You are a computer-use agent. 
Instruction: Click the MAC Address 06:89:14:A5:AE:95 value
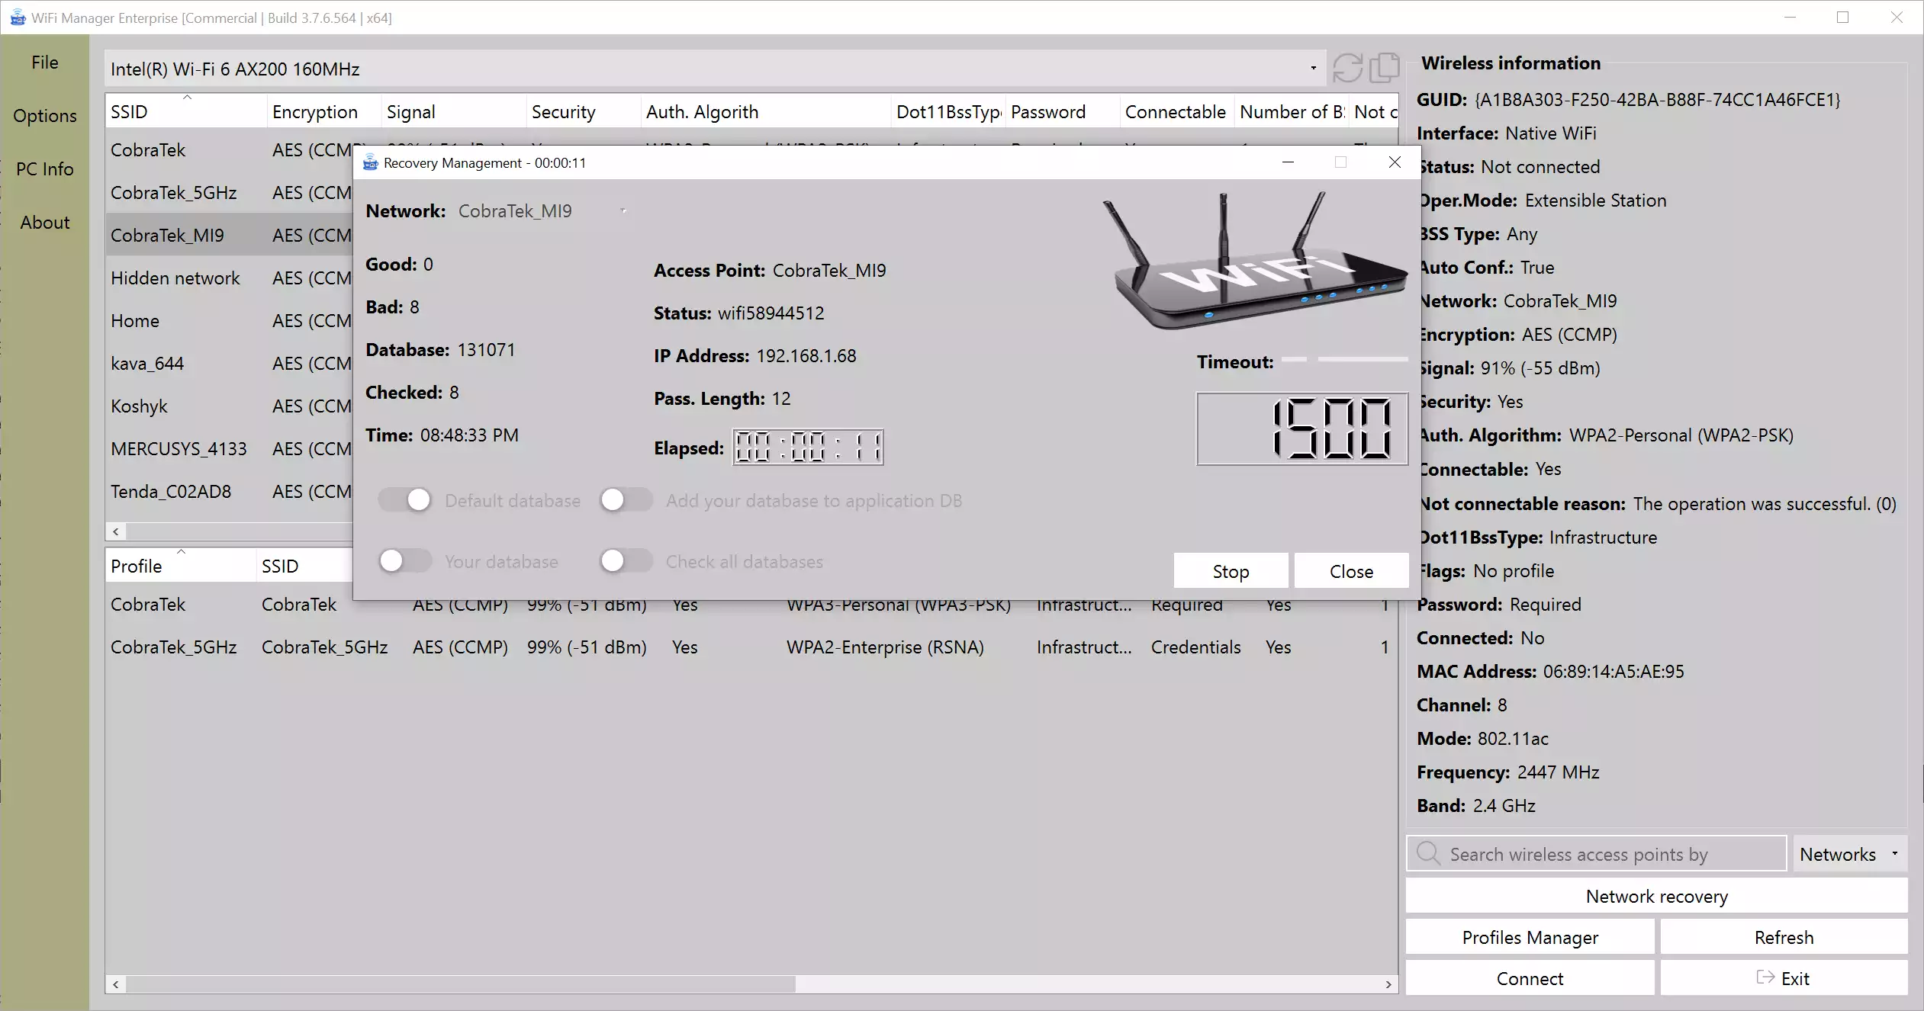point(1613,672)
